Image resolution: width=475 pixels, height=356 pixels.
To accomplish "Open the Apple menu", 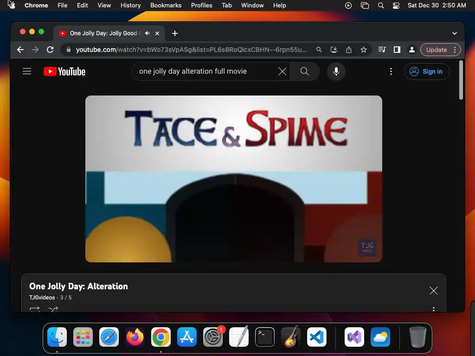I will (12, 5).
